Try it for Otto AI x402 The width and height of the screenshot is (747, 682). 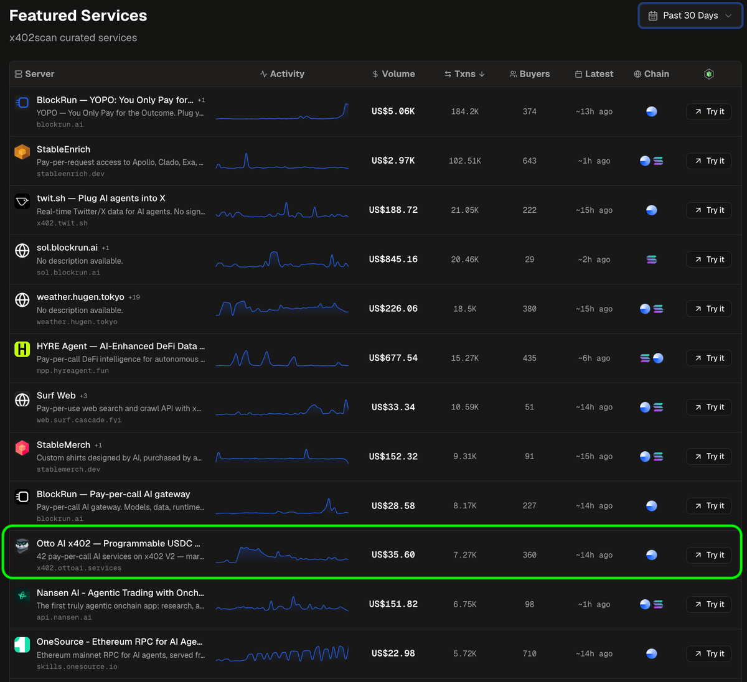coord(709,555)
